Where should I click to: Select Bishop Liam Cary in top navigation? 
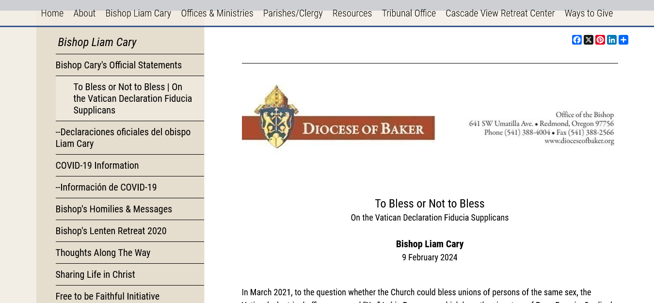pos(138,13)
